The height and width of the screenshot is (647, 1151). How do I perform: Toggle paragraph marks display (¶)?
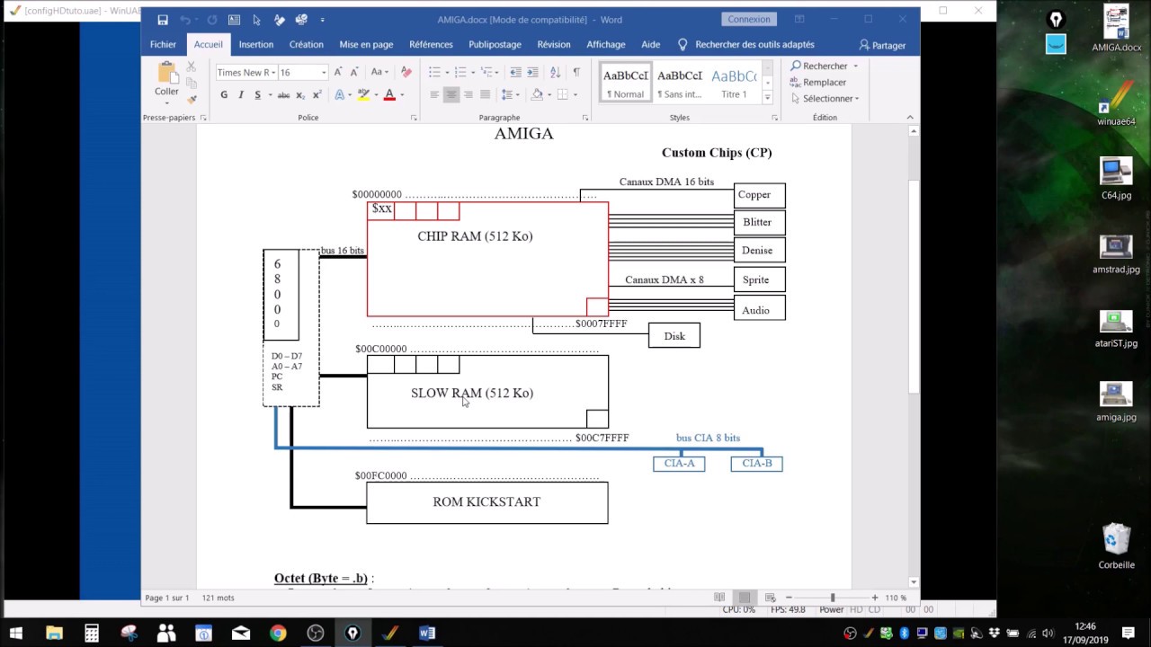[x=576, y=72]
